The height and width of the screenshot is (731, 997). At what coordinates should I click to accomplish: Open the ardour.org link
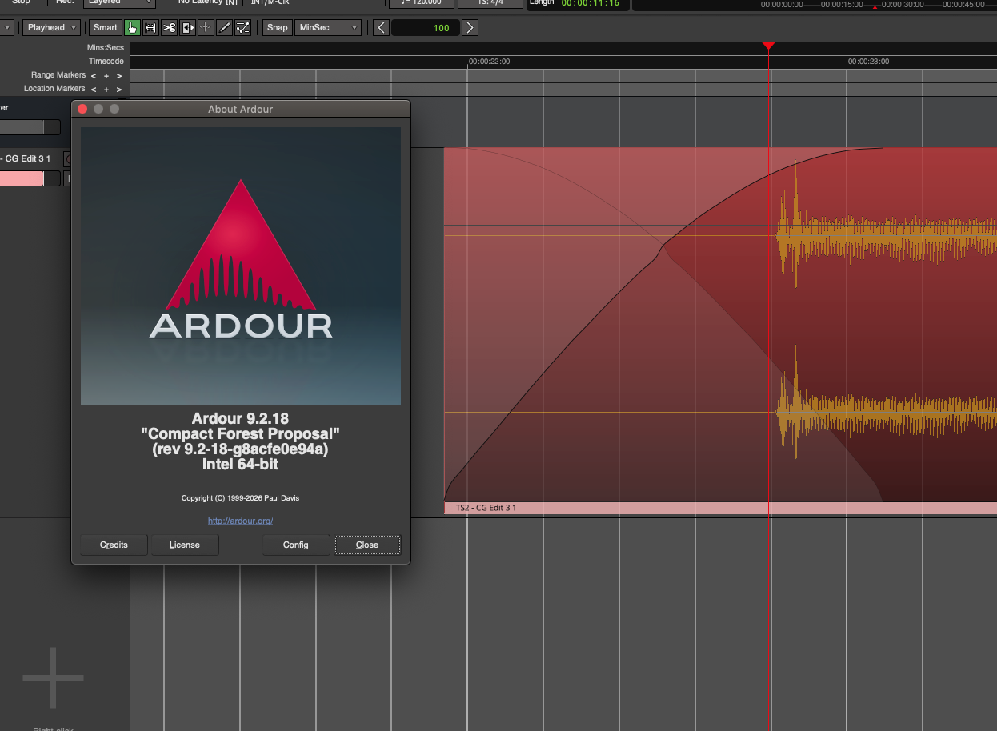click(x=240, y=521)
